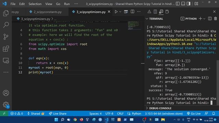Open the run options dropdown arrow
The height and width of the screenshot is (123, 219).
120,12
